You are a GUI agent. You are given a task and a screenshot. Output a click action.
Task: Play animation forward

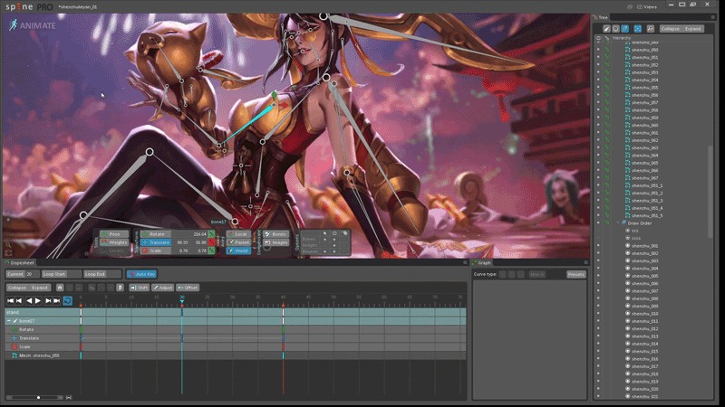(x=38, y=301)
